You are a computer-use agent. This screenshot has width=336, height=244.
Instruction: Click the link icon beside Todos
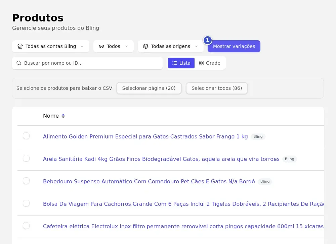[x=101, y=46]
